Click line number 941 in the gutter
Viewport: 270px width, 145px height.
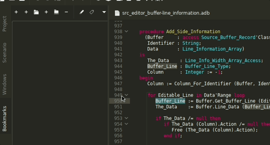click(118, 49)
